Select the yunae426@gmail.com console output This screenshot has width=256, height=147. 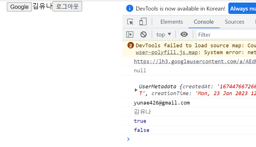162,103
